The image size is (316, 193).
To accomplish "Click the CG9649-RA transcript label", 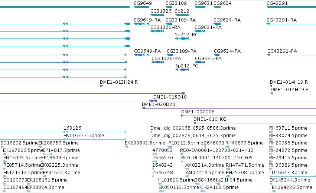I will coord(147,20).
